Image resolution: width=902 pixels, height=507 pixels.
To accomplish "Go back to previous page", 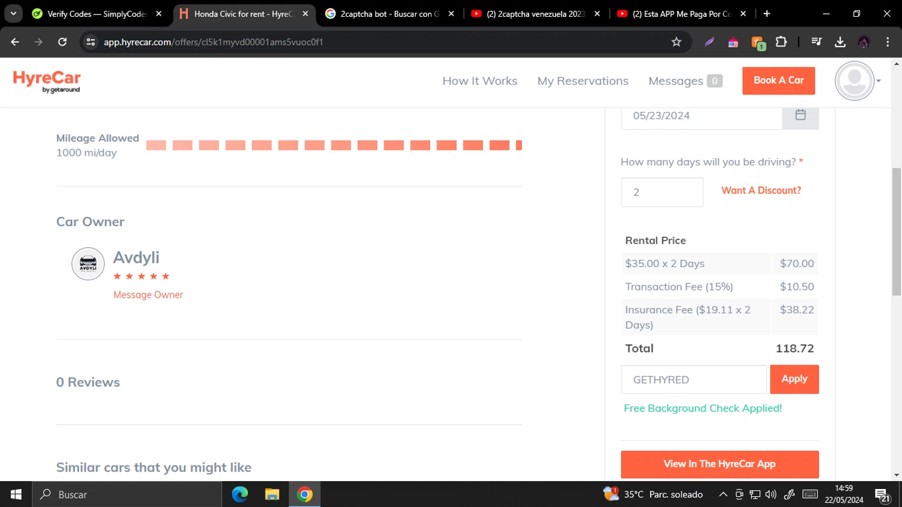I will [15, 41].
